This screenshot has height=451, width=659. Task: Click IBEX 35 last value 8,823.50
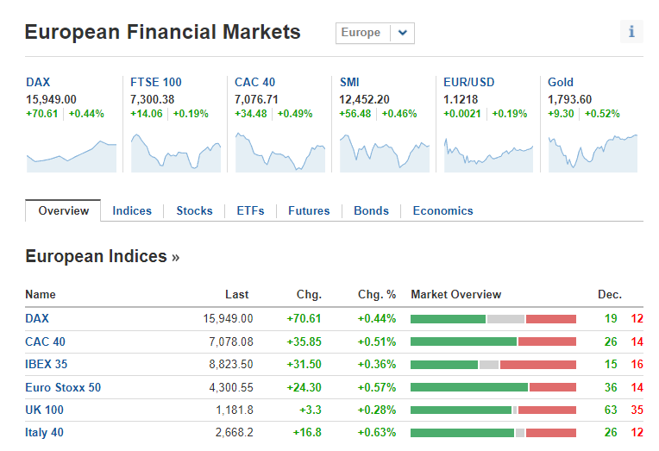(x=231, y=364)
